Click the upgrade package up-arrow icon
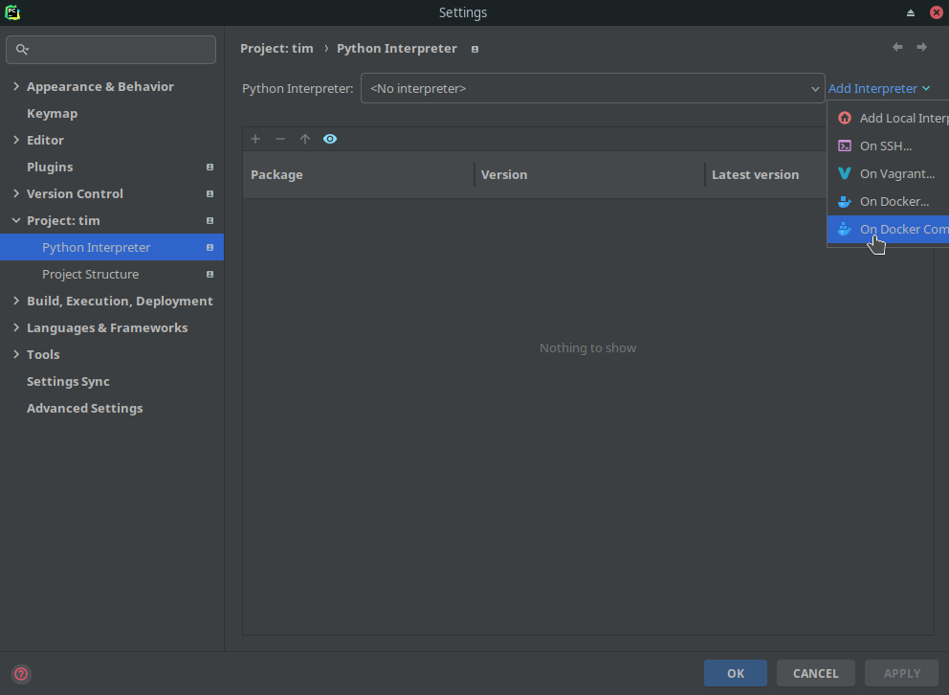The width and height of the screenshot is (949, 695). point(305,139)
